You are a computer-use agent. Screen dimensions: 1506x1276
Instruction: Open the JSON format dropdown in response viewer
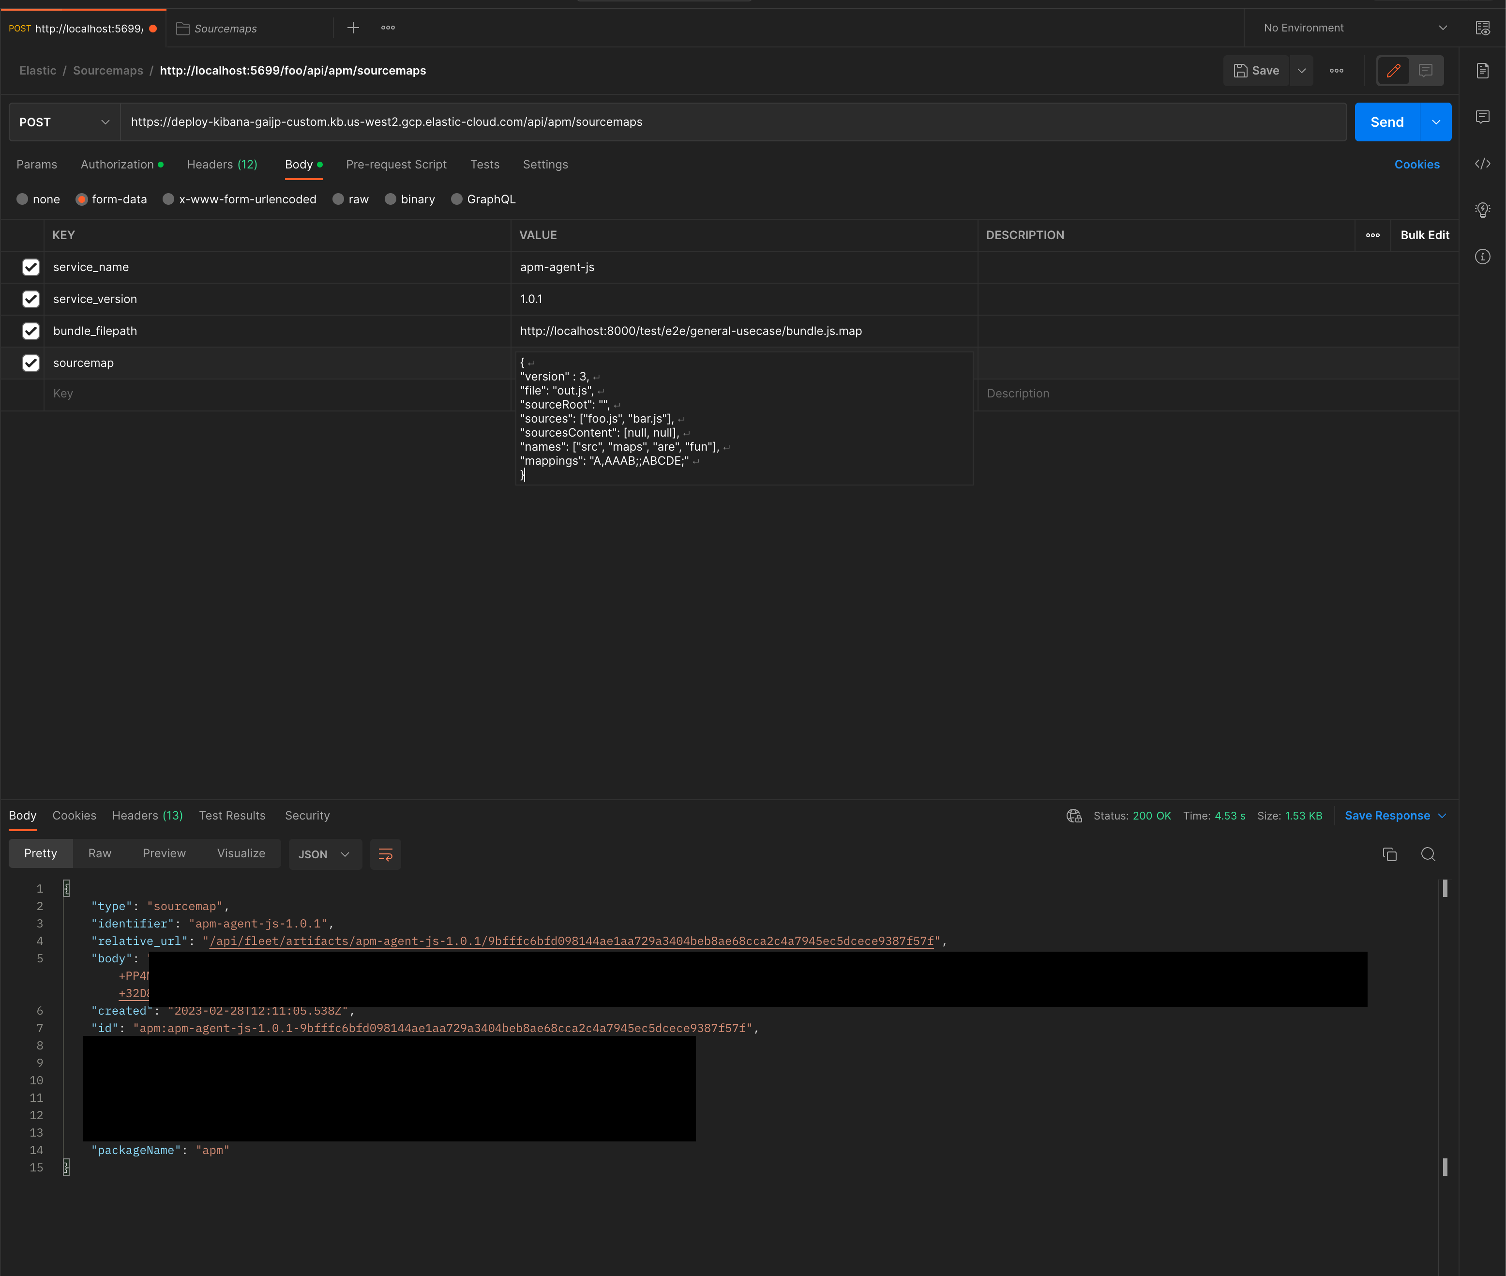point(325,854)
